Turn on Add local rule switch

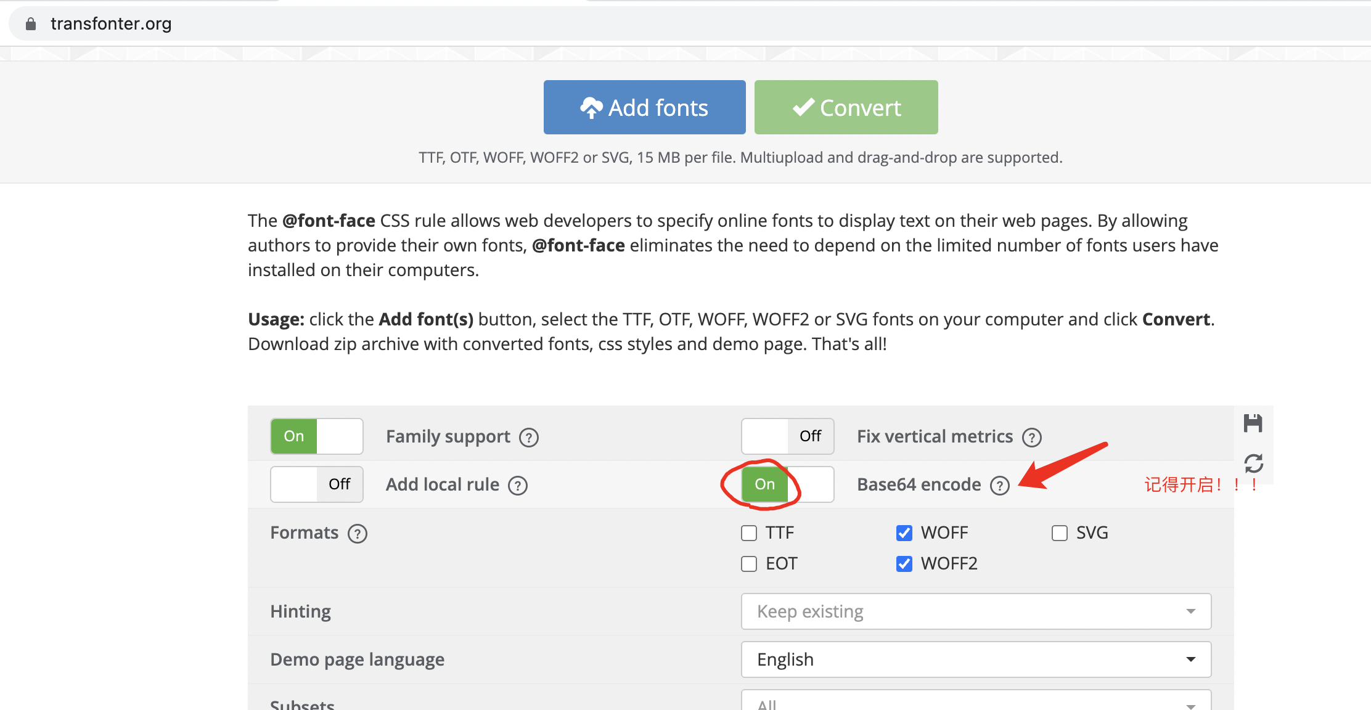point(317,484)
